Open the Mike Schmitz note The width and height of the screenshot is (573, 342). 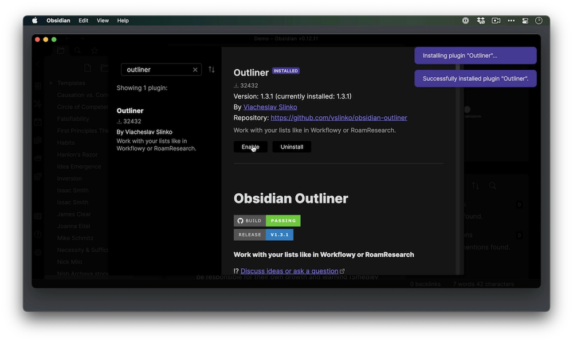pyautogui.click(x=75, y=238)
